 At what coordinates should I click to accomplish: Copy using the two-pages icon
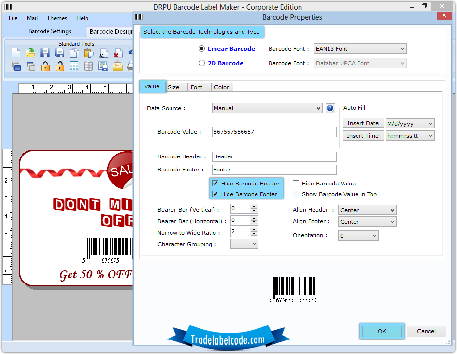point(74,53)
